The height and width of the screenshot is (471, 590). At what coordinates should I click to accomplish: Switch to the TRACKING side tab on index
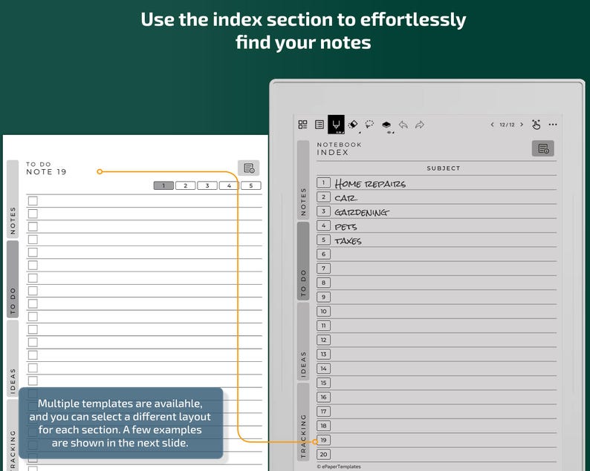pyautogui.click(x=303, y=422)
